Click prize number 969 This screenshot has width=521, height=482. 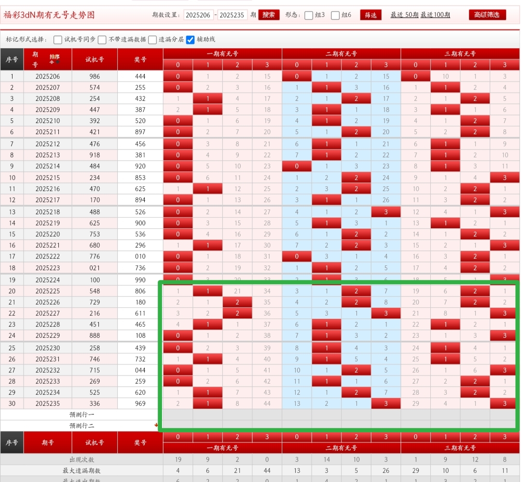(x=140, y=403)
